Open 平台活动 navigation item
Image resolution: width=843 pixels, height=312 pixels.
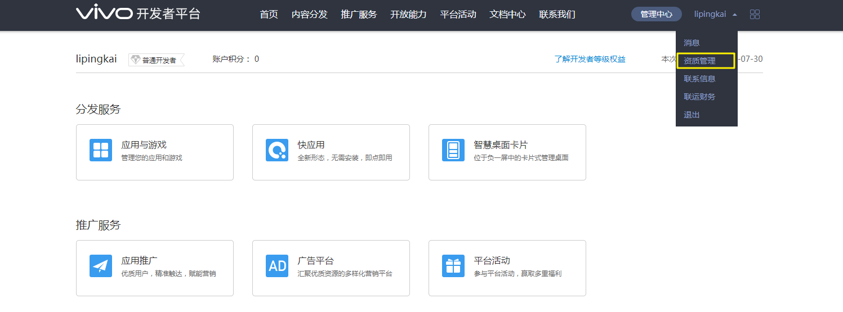point(458,14)
